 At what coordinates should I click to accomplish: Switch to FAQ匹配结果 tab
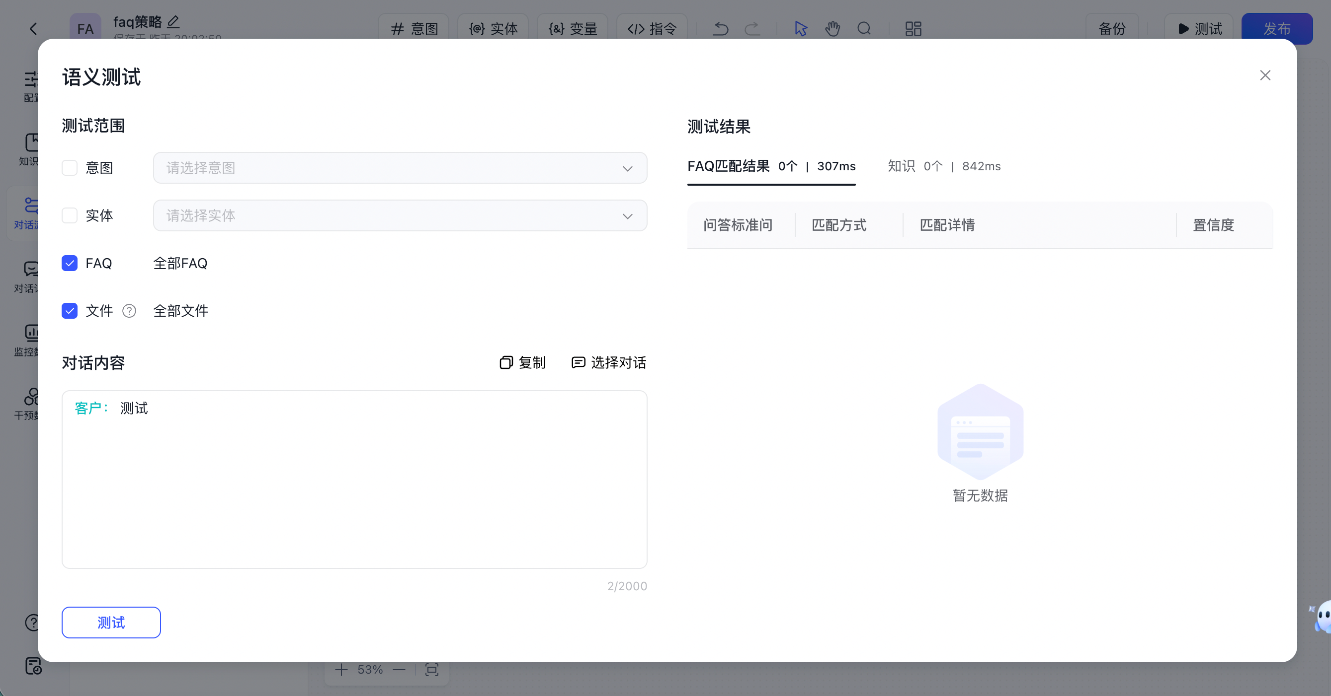click(x=771, y=166)
